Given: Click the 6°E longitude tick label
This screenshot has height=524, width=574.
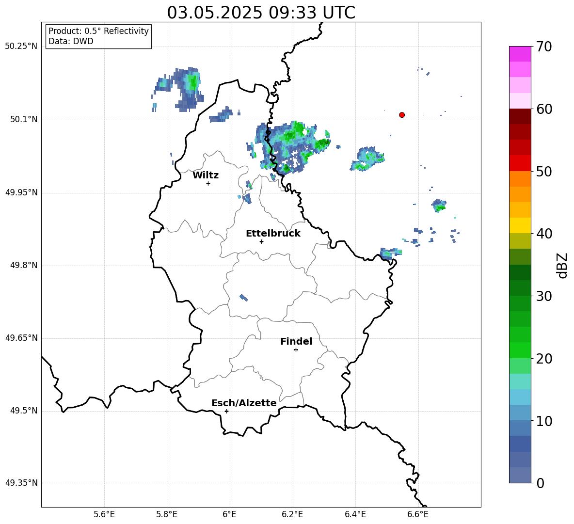Looking at the screenshot, I should (x=229, y=514).
